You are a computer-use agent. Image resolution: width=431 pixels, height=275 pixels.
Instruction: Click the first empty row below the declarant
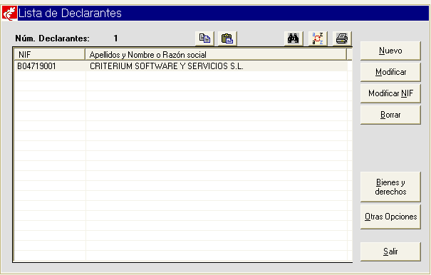pyautogui.click(x=181, y=76)
